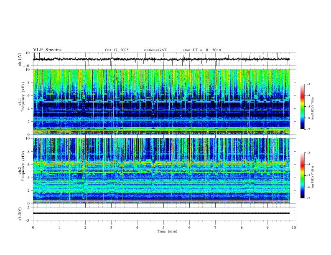Click the ch.1 color scale bar
The image size is (331, 255).
tap(303, 106)
